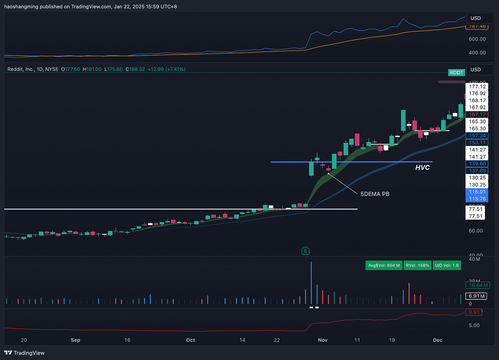The height and width of the screenshot is (360, 499).
Task: Click the U/D Vol: 1.6 label
Action: [447, 265]
